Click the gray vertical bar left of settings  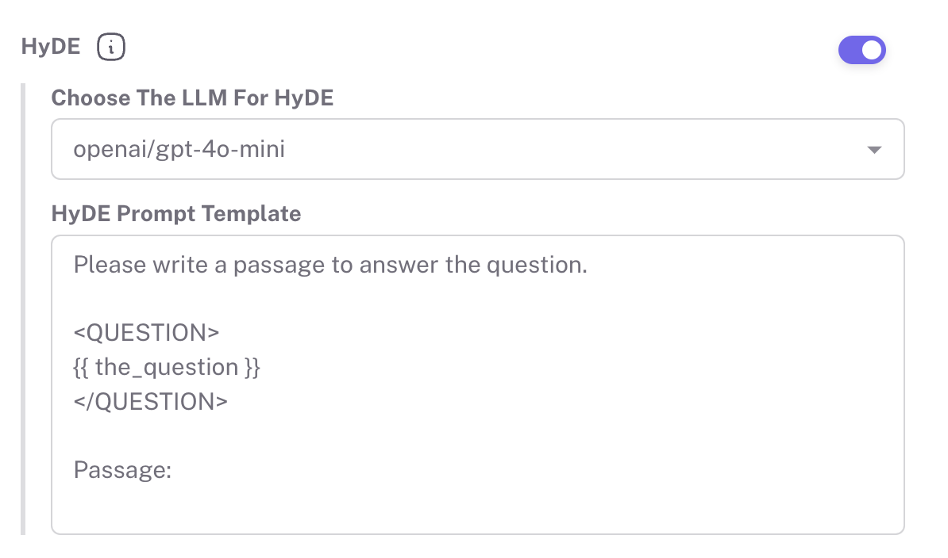23,309
